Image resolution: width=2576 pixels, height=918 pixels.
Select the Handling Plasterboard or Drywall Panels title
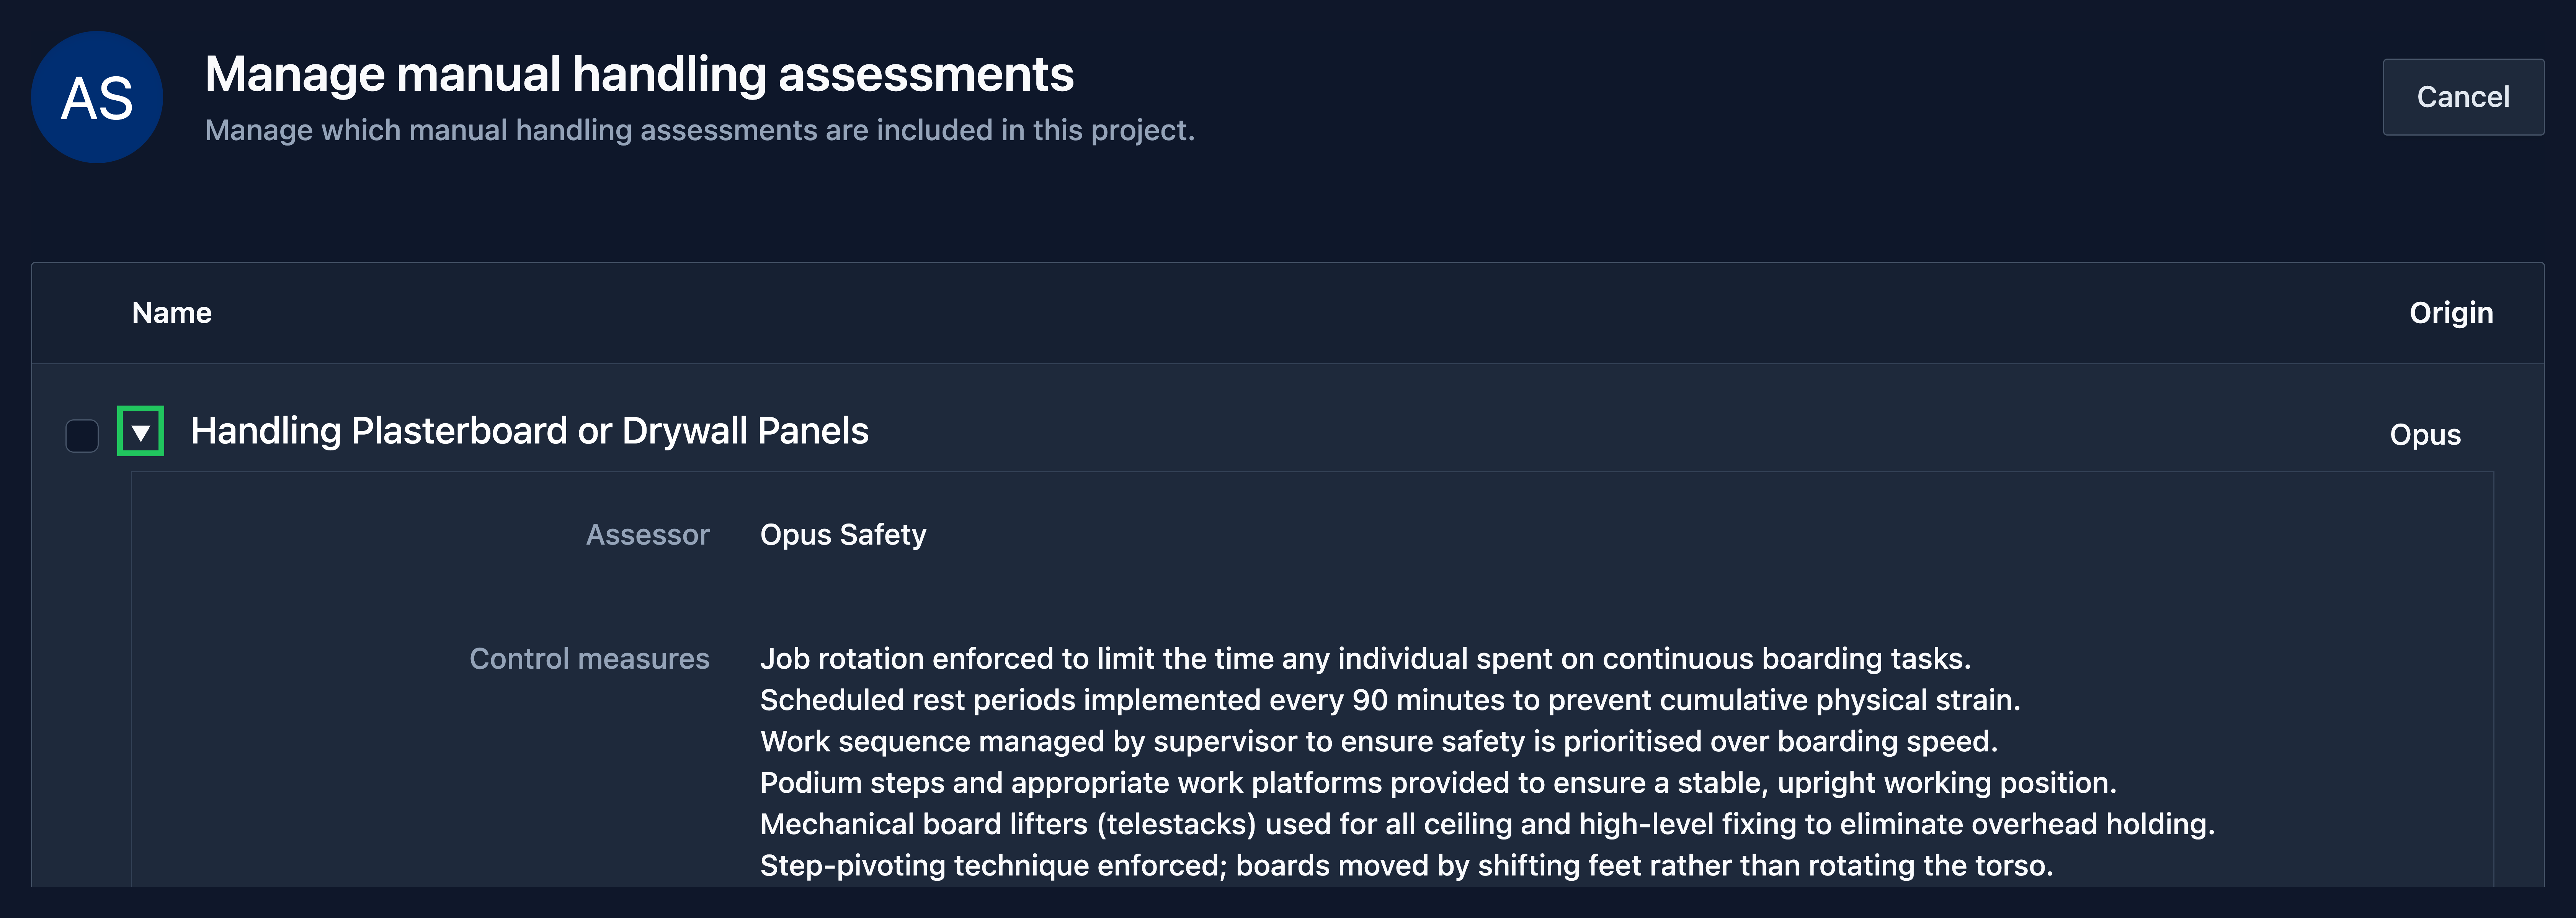tap(530, 431)
